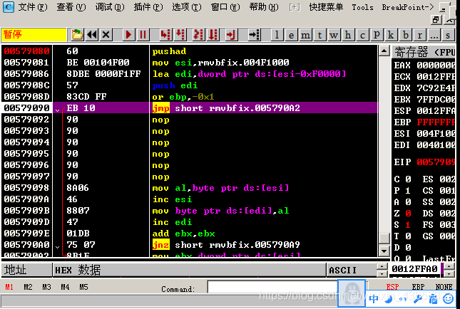Open call stack with 'k' button
The height and width of the screenshot is (309, 460).
pyautogui.click(x=391, y=35)
